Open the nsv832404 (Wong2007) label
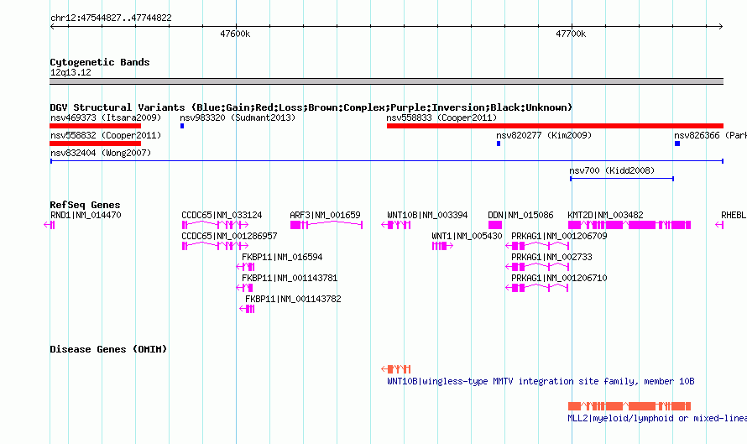 pos(101,153)
